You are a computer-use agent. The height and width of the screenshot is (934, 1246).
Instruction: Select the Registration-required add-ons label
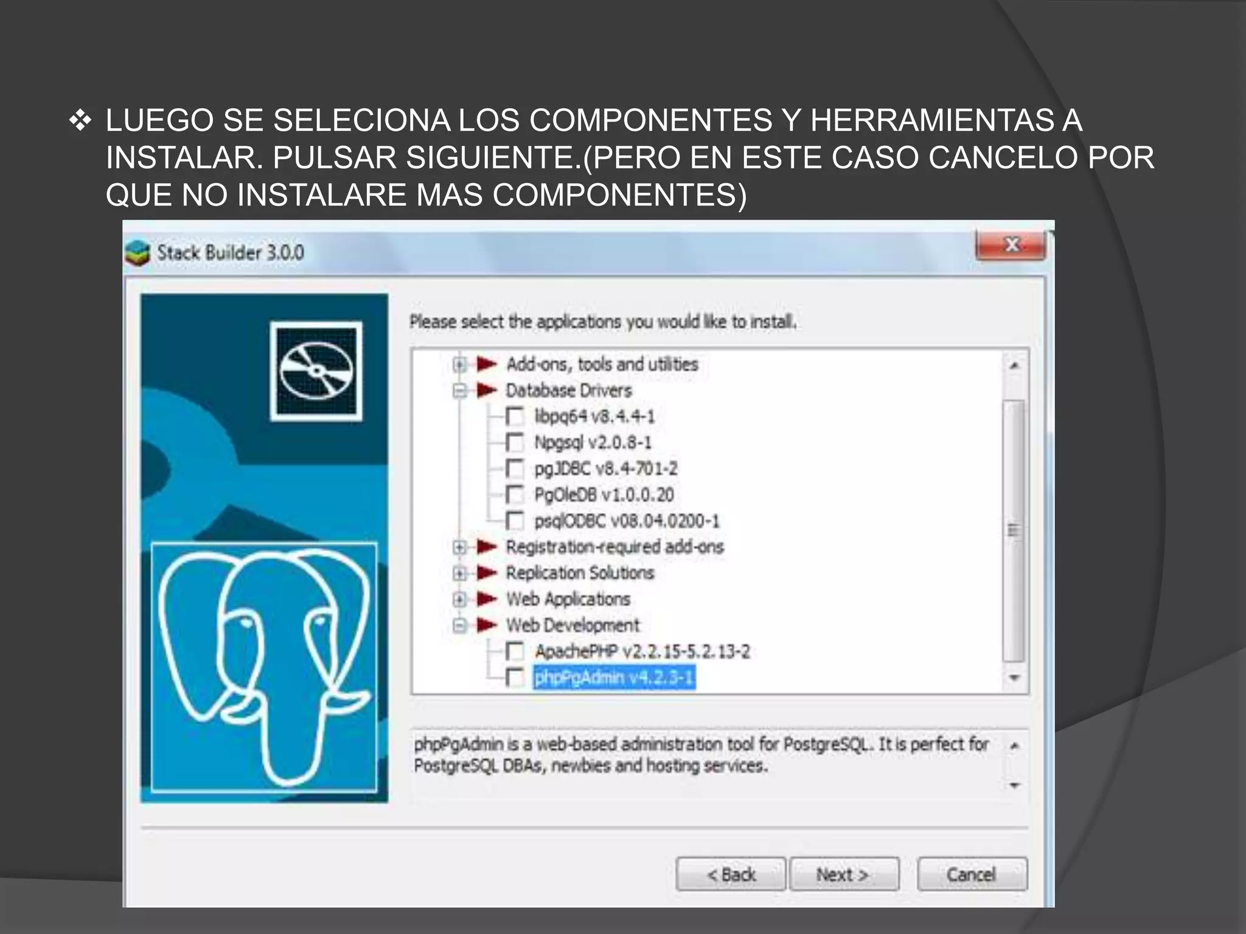click(615, 547)
